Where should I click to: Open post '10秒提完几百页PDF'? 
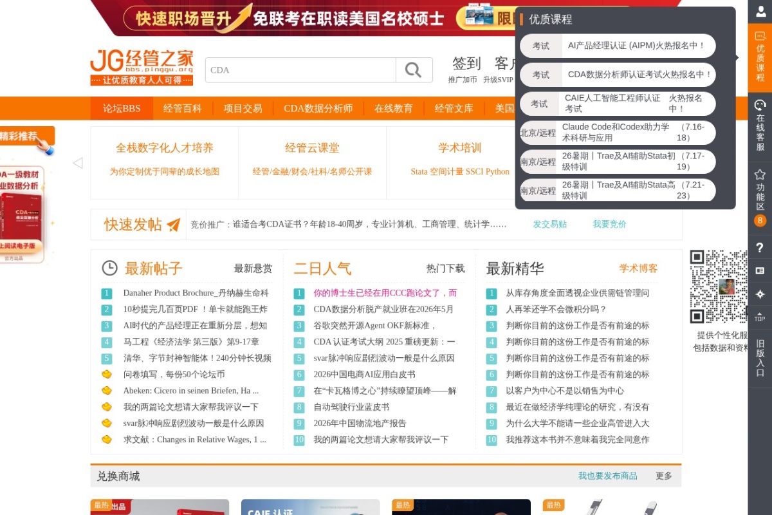coord(195,309)
